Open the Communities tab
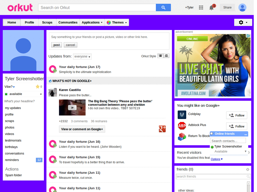Screen dimensions: 257x192 (x=68, y=22)
